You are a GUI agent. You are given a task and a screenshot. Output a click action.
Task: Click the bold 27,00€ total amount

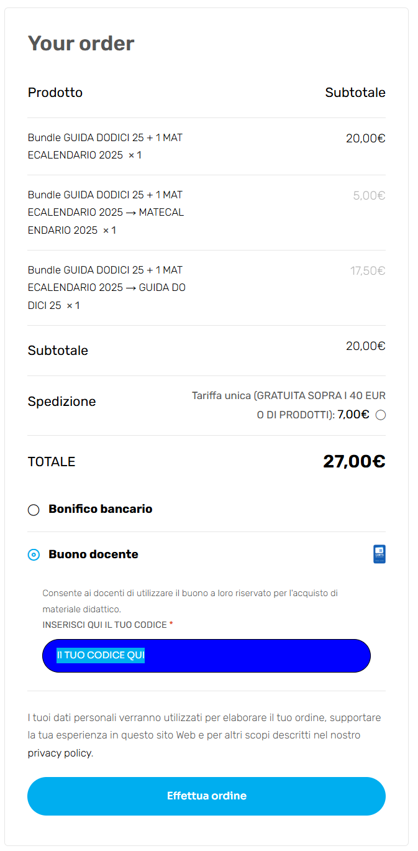point(354,461)
